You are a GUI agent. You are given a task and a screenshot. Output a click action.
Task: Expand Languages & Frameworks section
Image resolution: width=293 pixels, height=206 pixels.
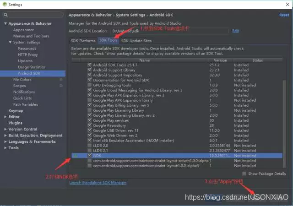point(5,142)
